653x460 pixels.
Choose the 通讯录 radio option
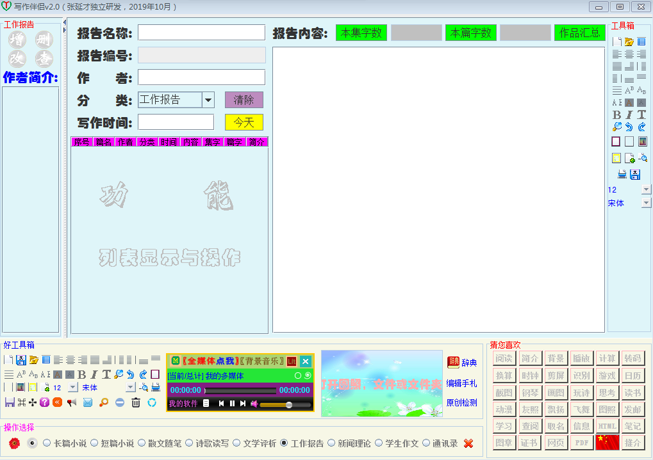click(x=426, y=443)
